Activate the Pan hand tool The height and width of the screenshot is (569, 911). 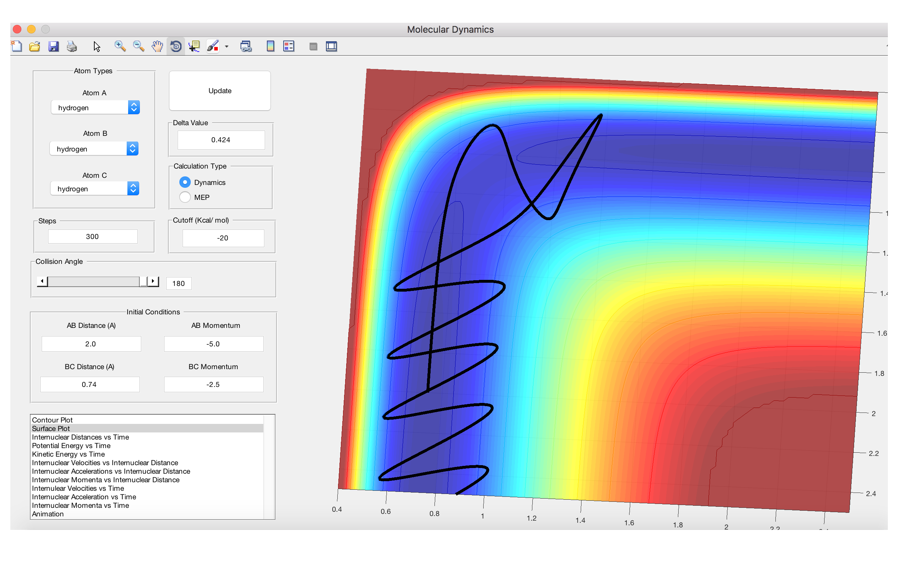click(157, 46)
